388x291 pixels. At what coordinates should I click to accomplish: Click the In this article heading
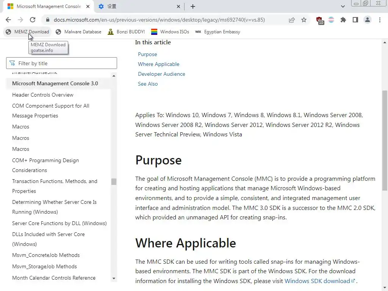(153, 42)
